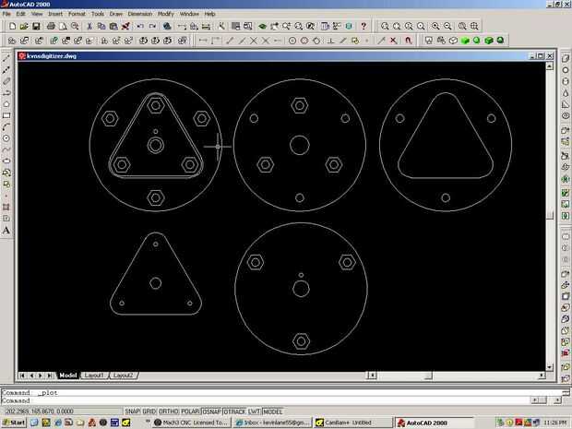Click the New drawing icon
The image size is (572, 429).
(x=12, y=26)
